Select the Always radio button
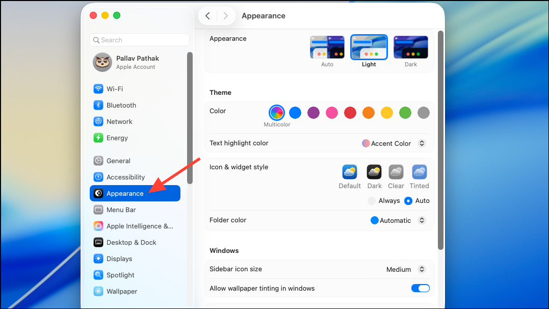Viewport: 549px width, 309px height. click(x=372, y=201)
